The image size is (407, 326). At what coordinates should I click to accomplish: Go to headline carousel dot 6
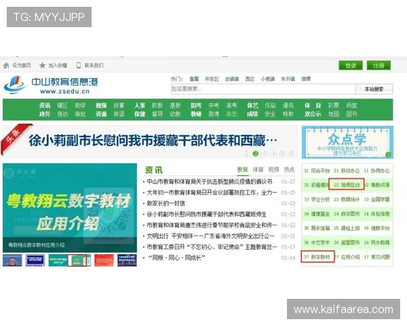292,153
